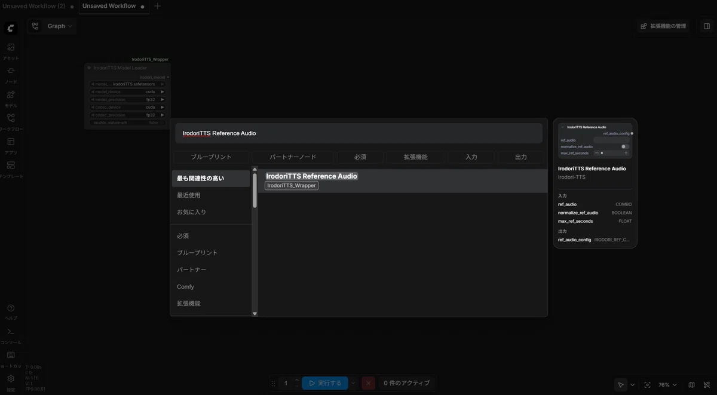Select the ブループリント filter chip
Screen dimensions: 717x395
(211, 157)
